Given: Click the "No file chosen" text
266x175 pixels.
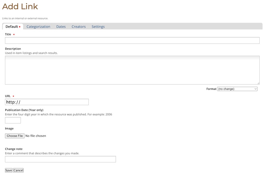Looking at the screenshot, I should (36, 136).
